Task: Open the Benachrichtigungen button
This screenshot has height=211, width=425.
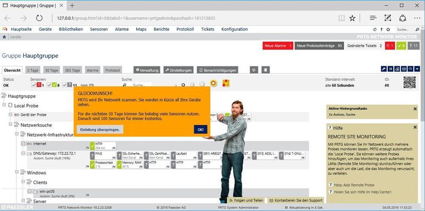Action: click(x=217, y=70)
